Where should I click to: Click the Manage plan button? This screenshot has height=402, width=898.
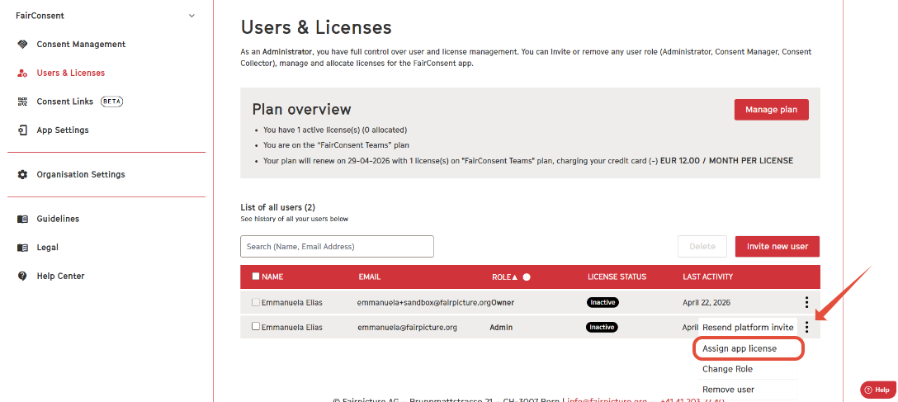tap(772, 110)
